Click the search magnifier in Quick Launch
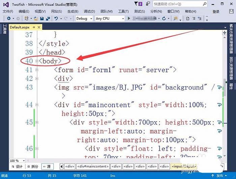Viewport: 236px width, 179px height. click(x=205, y=4)
